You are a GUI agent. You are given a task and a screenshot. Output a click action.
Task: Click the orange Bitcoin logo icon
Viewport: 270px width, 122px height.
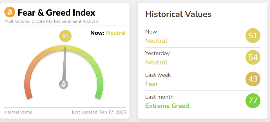tap(10, 12)
